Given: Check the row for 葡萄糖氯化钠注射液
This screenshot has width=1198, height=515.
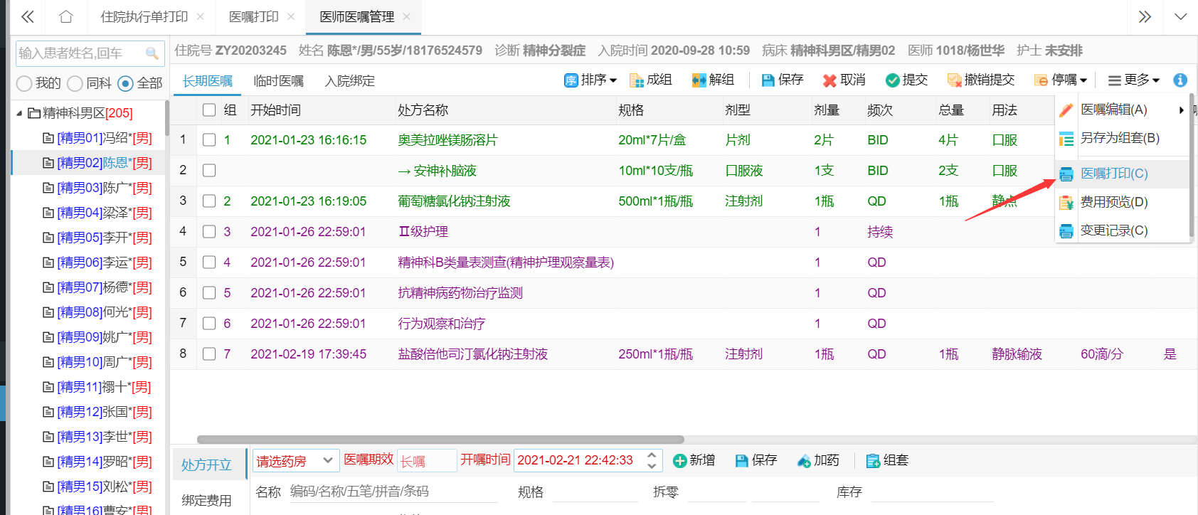Looking at the screenshot, I should point(209,201).
